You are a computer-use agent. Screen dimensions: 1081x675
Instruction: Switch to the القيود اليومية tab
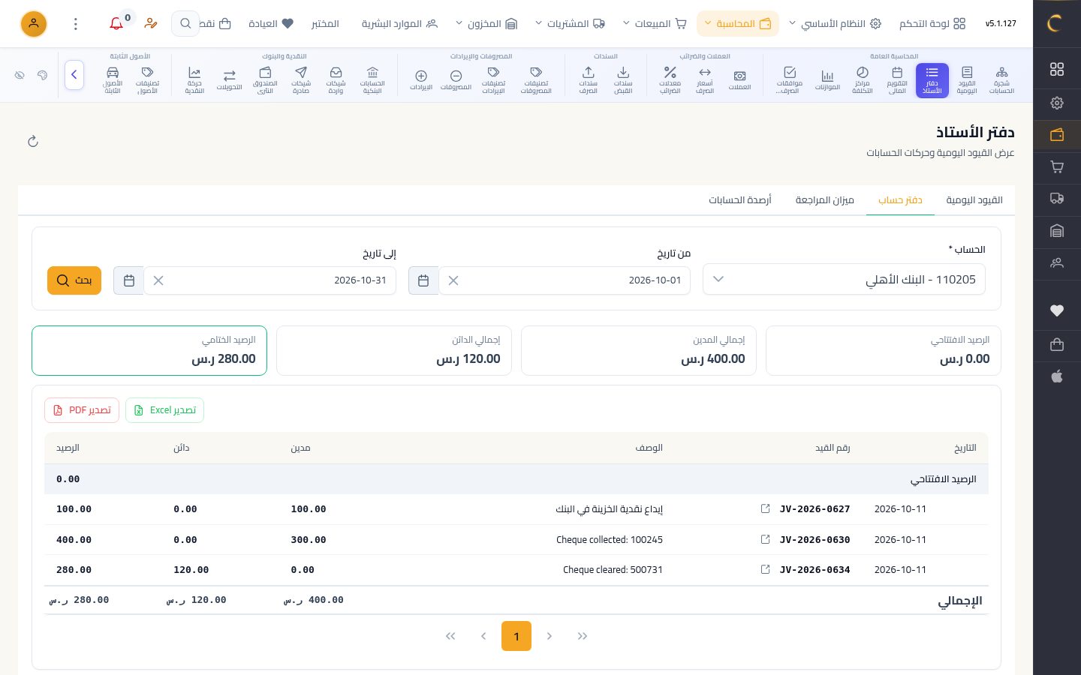coord(974,200)
